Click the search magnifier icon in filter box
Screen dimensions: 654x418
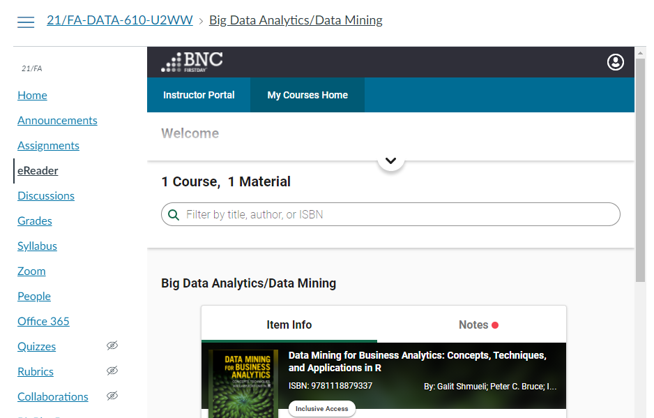(174, 215)
